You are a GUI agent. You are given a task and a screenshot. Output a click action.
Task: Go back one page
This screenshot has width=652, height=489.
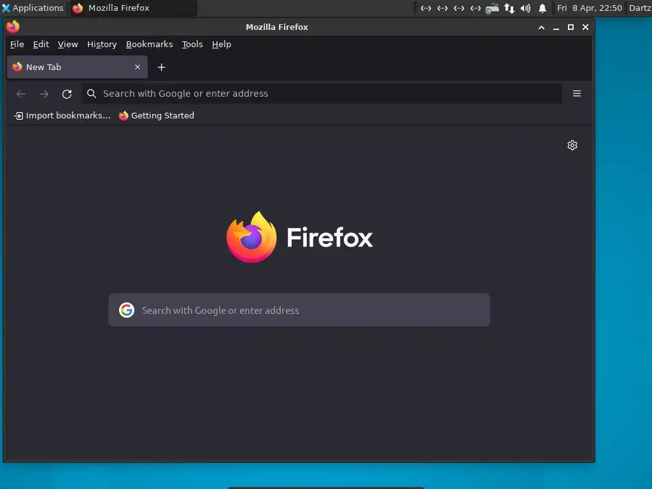click(21, 94)
